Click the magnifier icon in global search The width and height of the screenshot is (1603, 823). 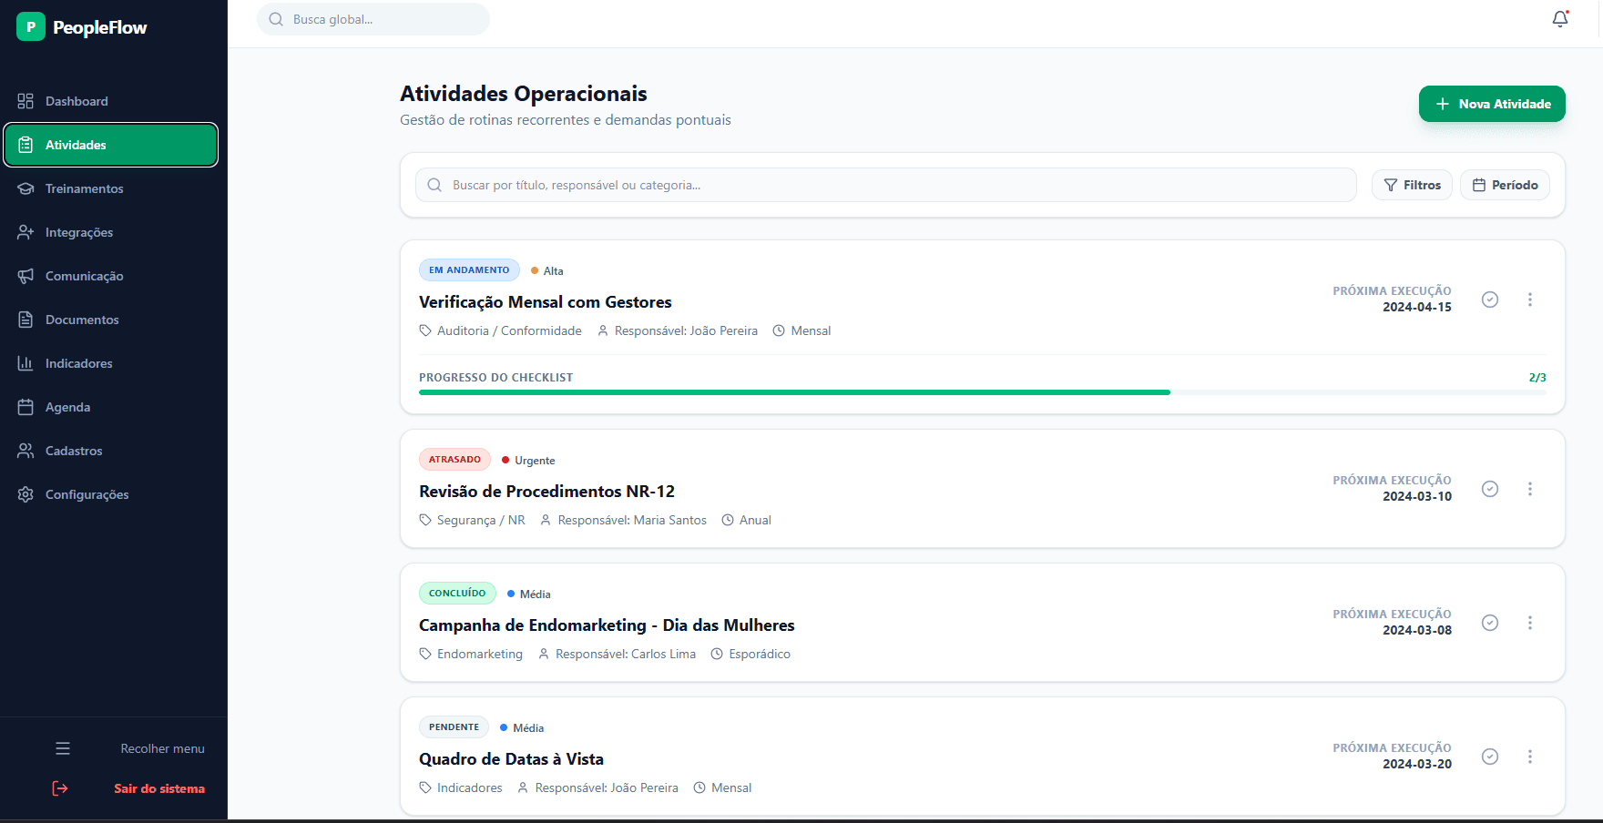click(x=276, y=19)
